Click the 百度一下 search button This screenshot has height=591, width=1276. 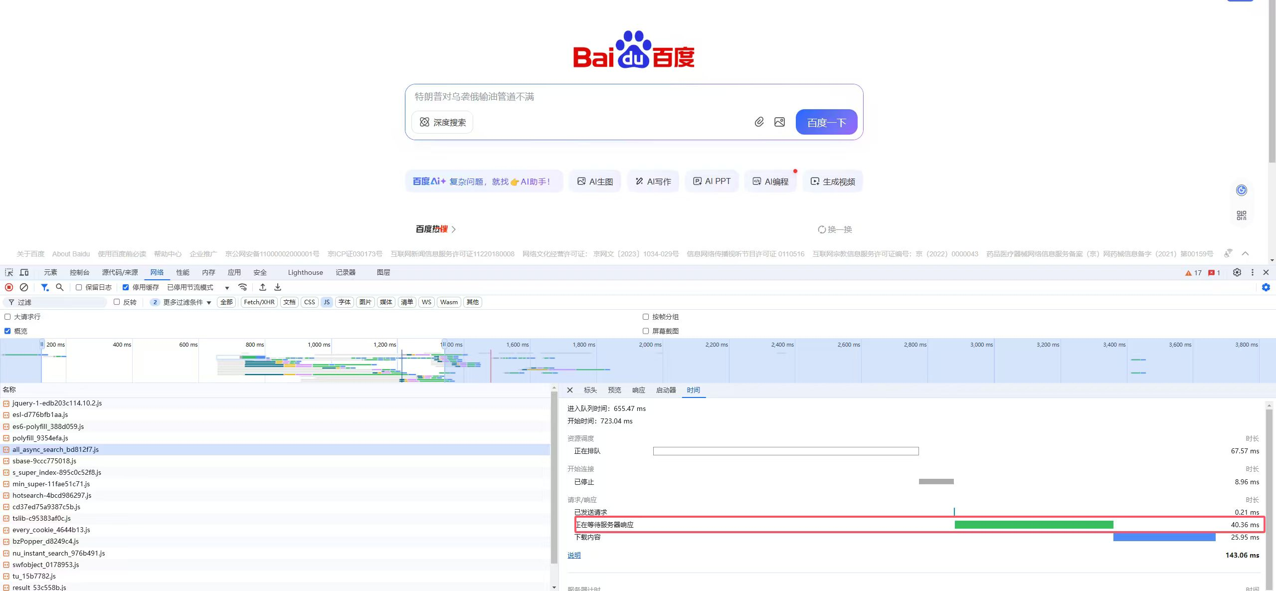(x=826, y=122)
